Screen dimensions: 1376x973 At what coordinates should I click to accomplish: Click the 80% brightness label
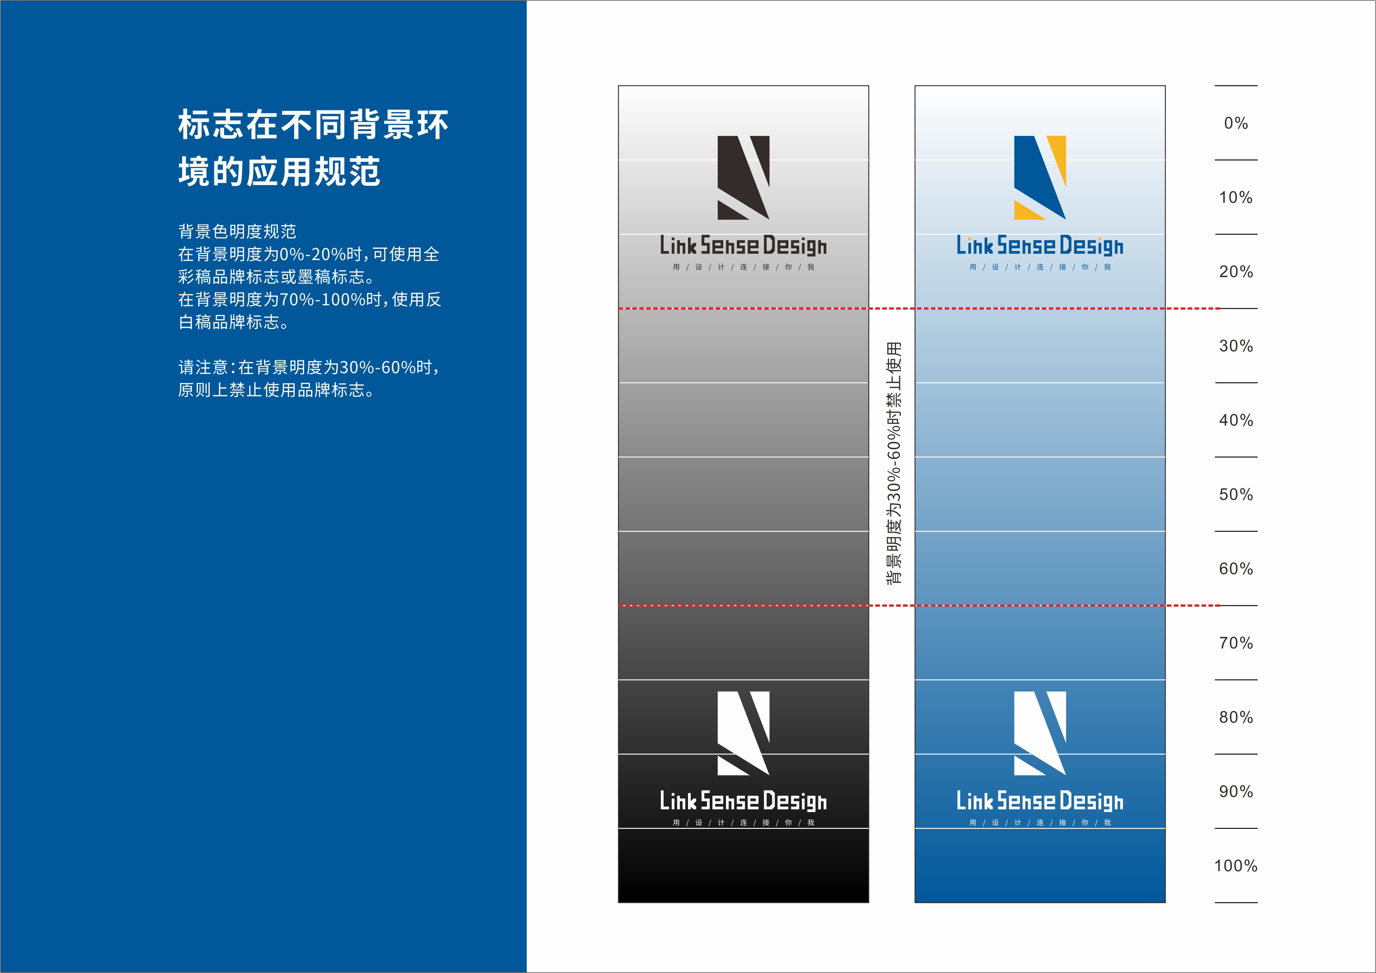1236,718
